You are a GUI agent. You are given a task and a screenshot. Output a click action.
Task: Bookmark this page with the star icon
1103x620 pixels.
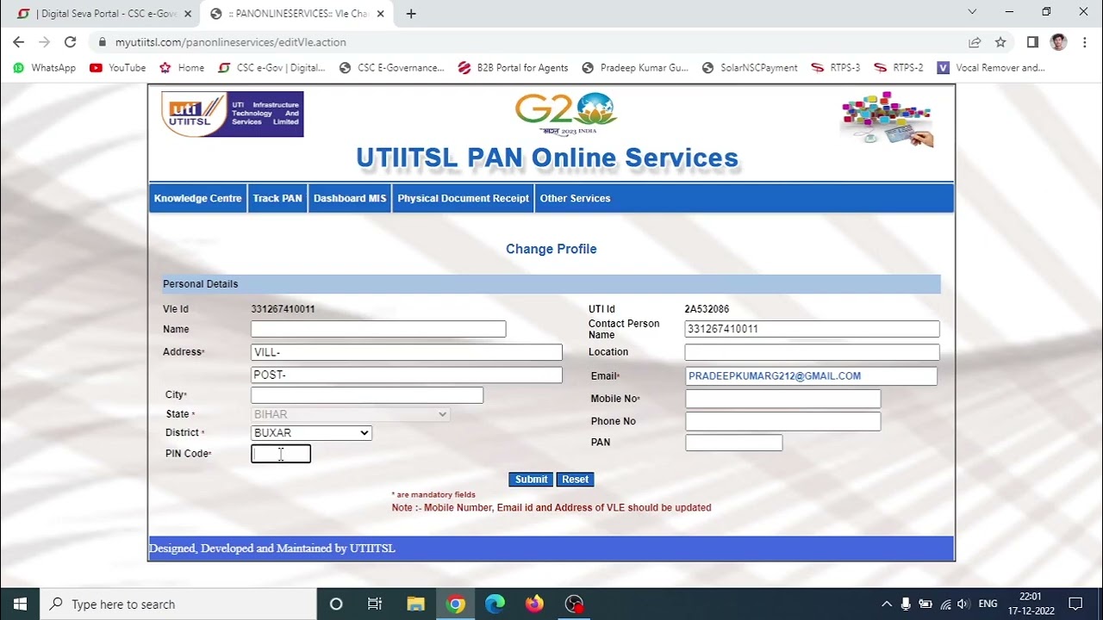click(1000, 42)
